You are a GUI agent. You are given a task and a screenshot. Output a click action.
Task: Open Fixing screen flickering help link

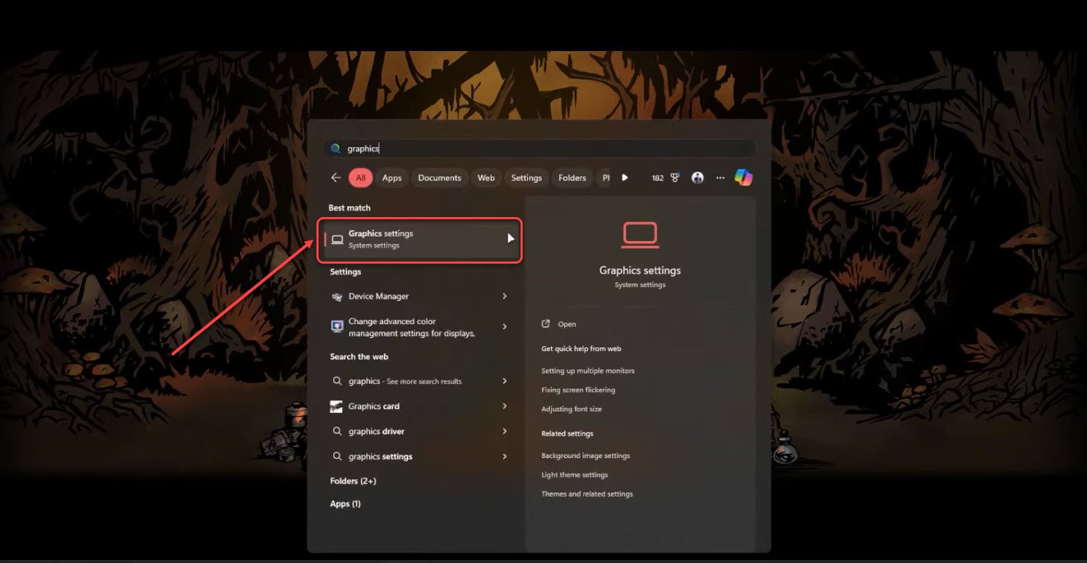[x=578, y=390]
